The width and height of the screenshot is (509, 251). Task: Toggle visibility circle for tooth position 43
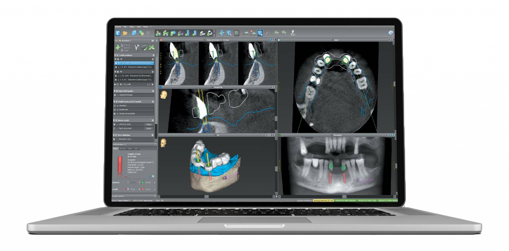(x=118, y=72)
